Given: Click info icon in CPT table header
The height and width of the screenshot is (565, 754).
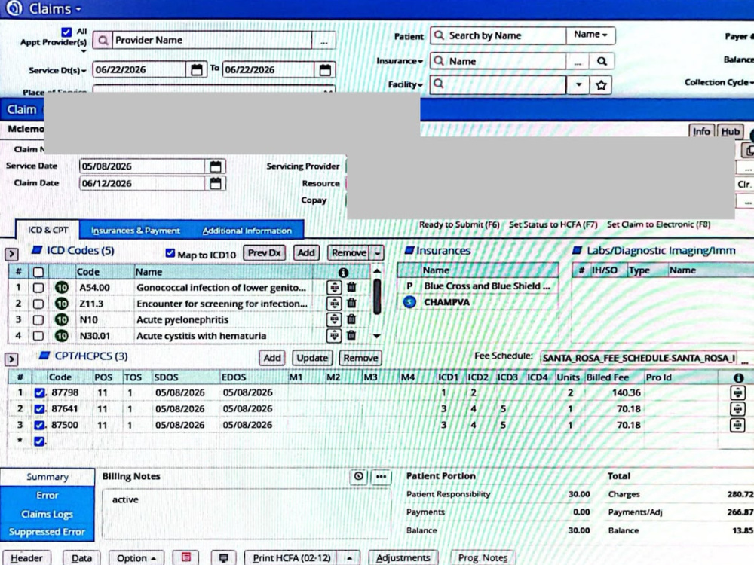Looking at the screenshot, I should click(x=739, y=377).
